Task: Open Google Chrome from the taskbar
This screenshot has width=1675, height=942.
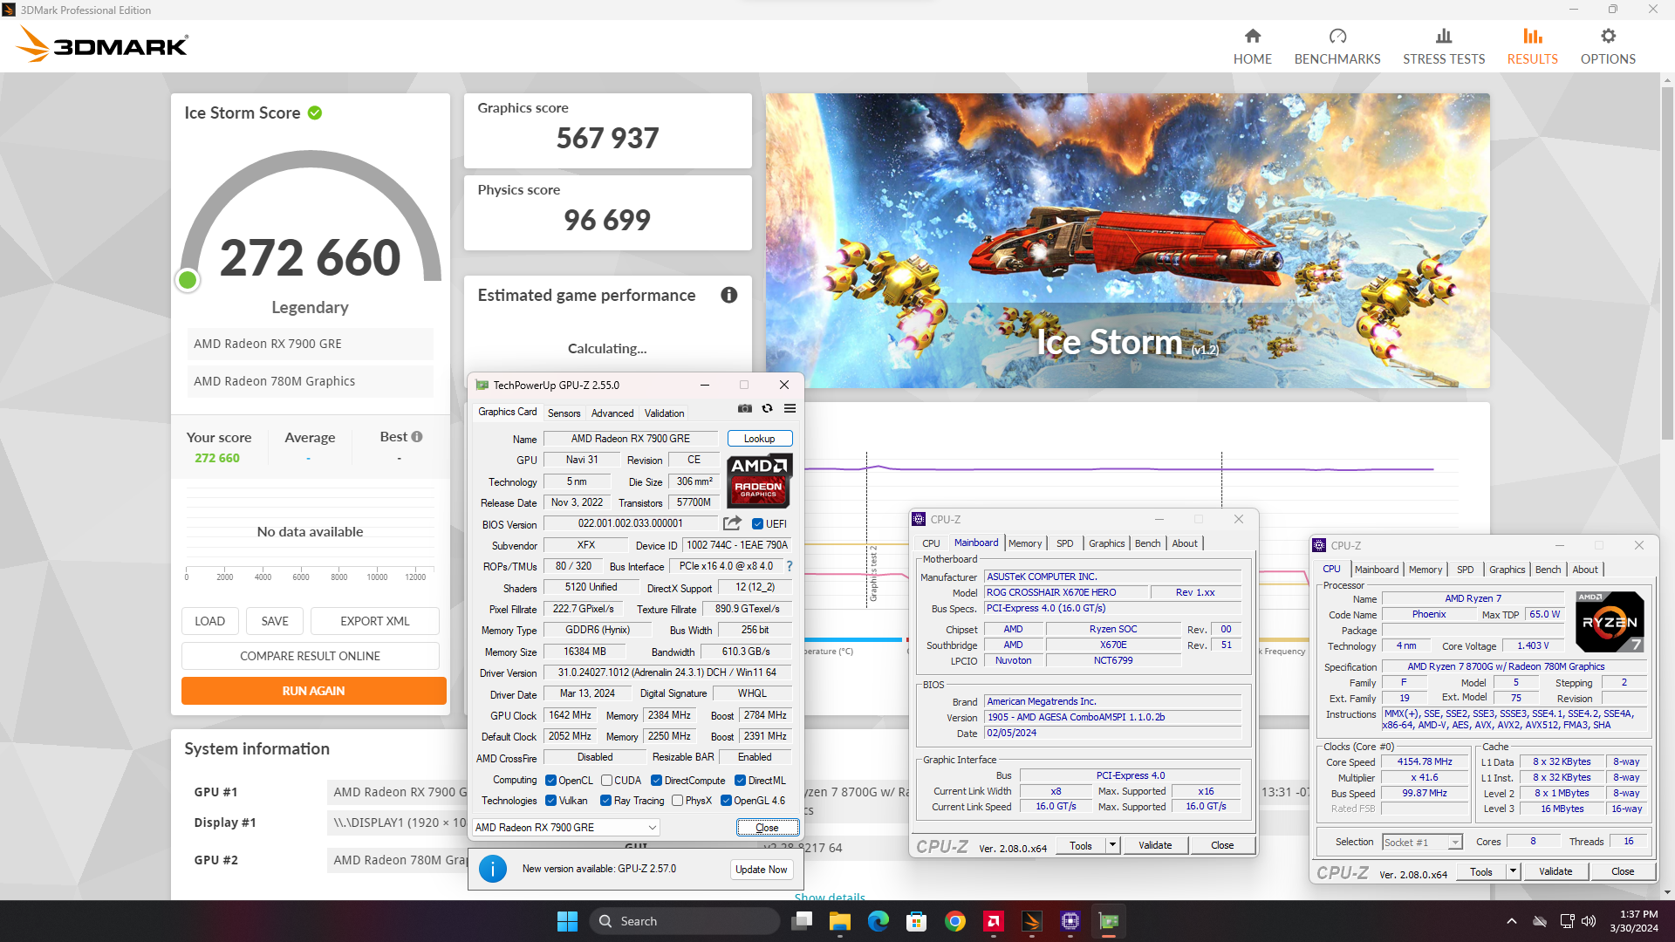Action: point(954,921)
